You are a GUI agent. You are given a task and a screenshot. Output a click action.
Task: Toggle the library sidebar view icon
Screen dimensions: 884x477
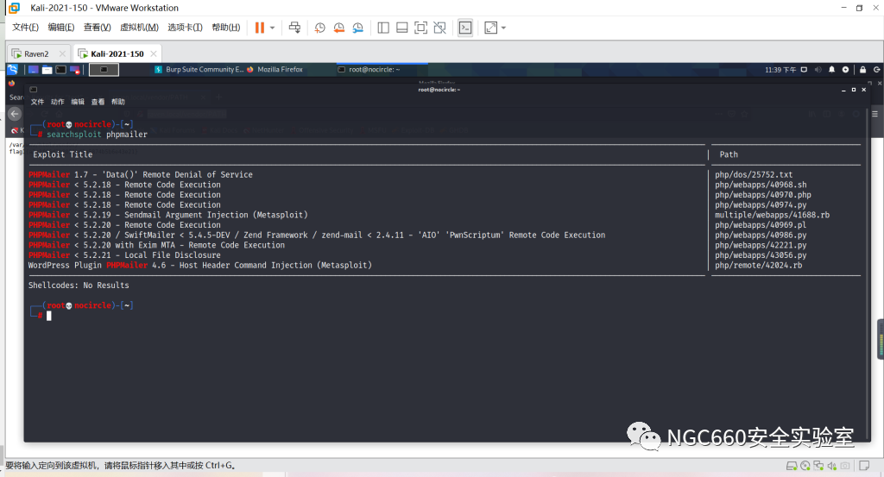[383, 28]
